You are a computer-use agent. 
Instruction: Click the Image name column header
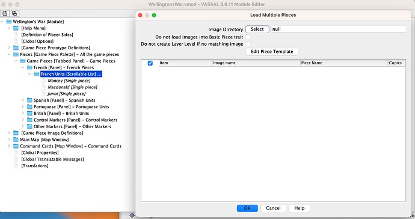(256, 63)
